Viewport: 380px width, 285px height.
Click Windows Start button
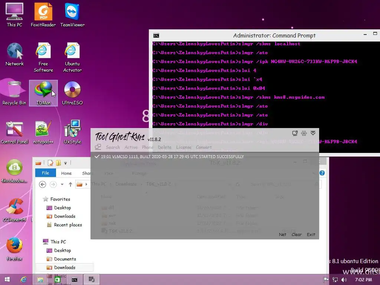(7, 279)
